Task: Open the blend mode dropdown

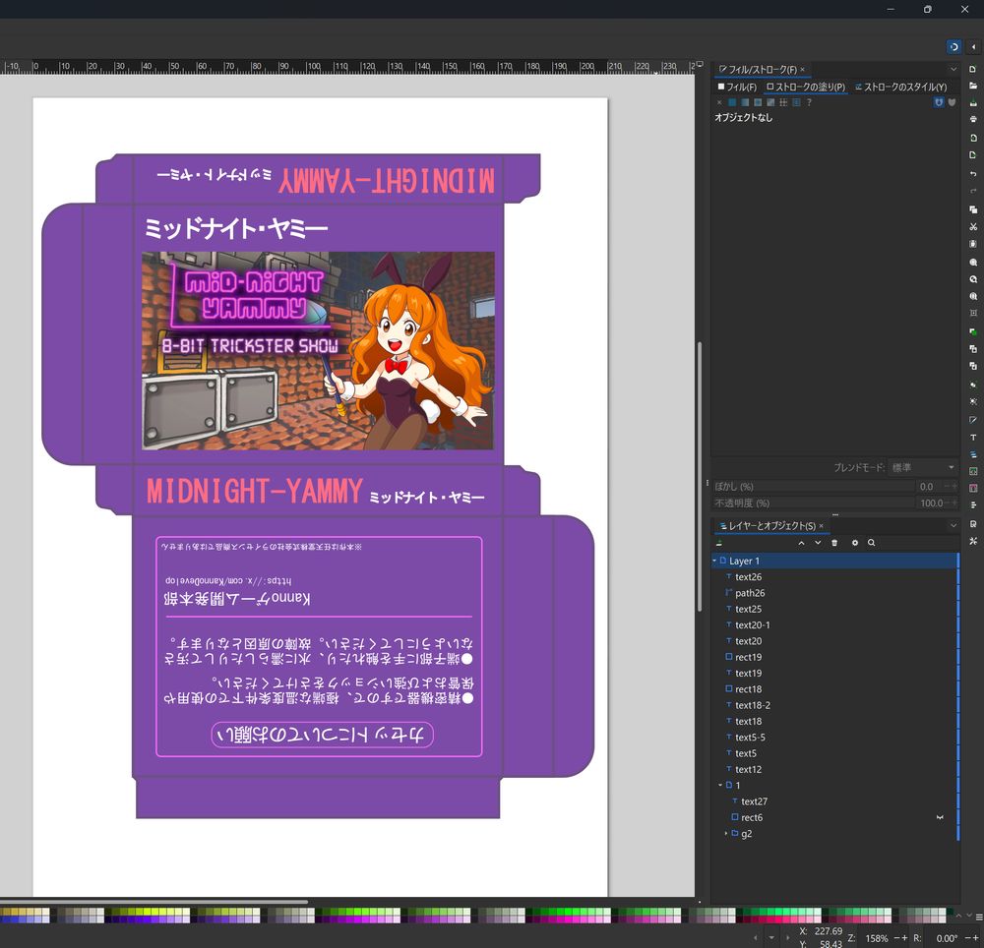Action: point(922,467)
